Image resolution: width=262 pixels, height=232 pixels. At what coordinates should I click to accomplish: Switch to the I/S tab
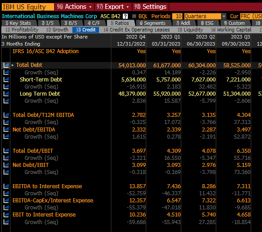[48, 23]
